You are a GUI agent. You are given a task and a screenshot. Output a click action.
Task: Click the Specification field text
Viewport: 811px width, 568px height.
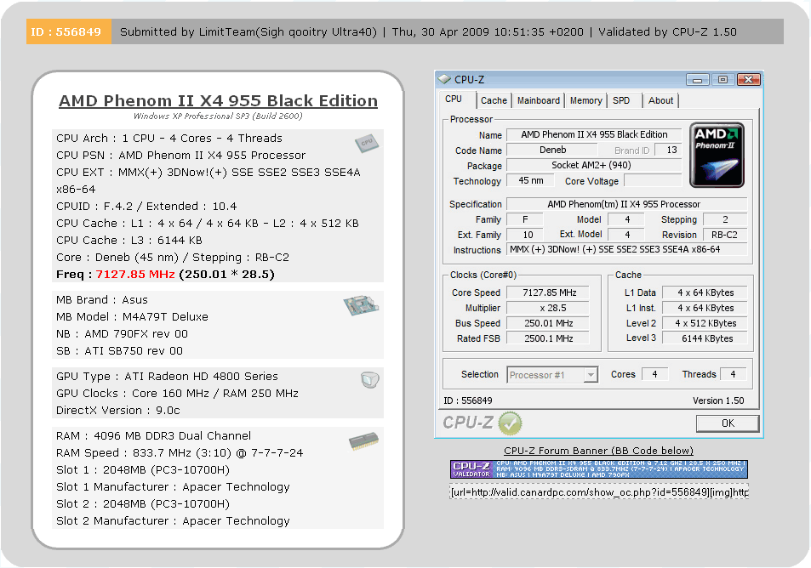tap(626, 204)
